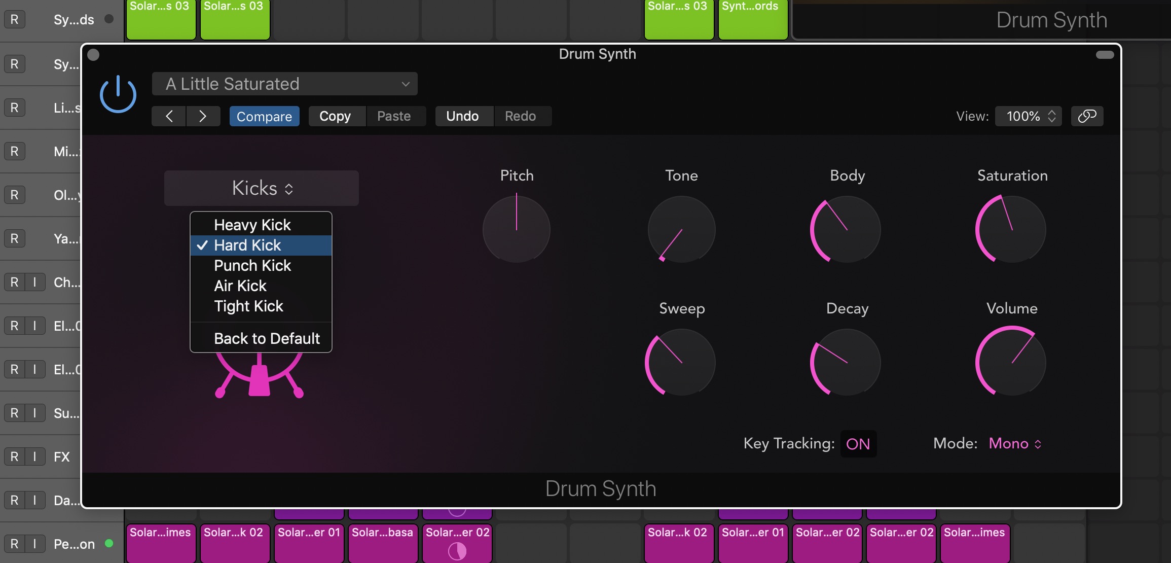This screenshot has width=1171, height=563.
Task: Select the Solar...basa clip at the bottom
Action: [x=383, y=543]
